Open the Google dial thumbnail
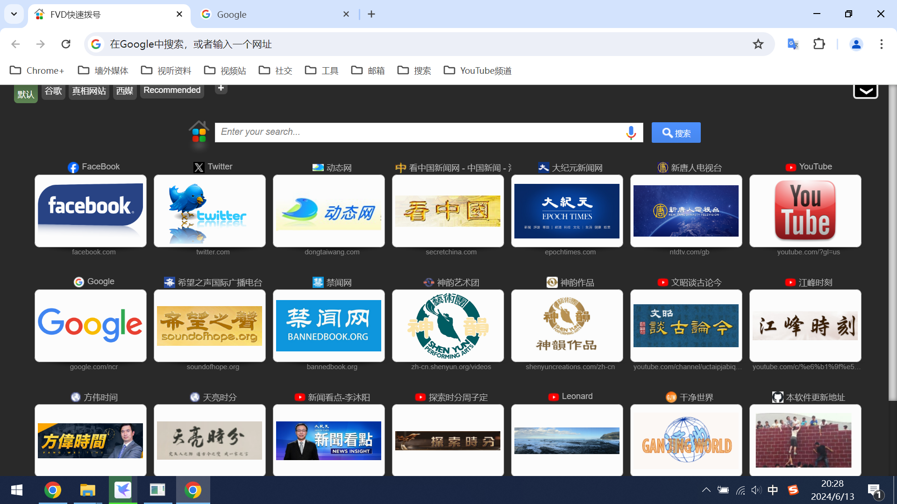Viewport: 897px width, 504px height. click(91, 326)
